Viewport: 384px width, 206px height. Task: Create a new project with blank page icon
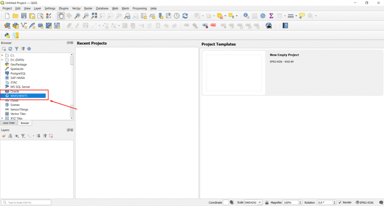[x=7, y=16]
